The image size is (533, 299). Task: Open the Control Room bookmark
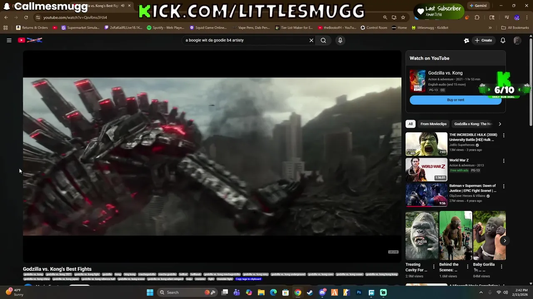374,28
